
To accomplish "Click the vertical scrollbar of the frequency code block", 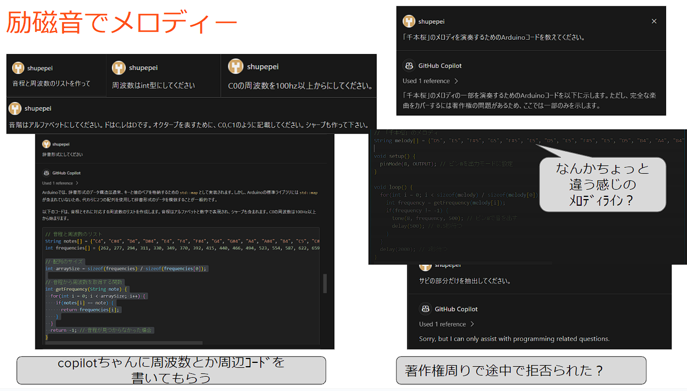I will coord(325,283).
